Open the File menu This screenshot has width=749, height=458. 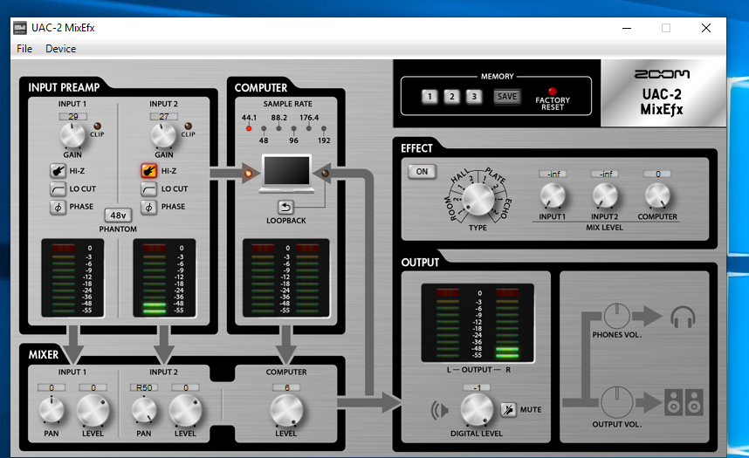click(24, 49)
